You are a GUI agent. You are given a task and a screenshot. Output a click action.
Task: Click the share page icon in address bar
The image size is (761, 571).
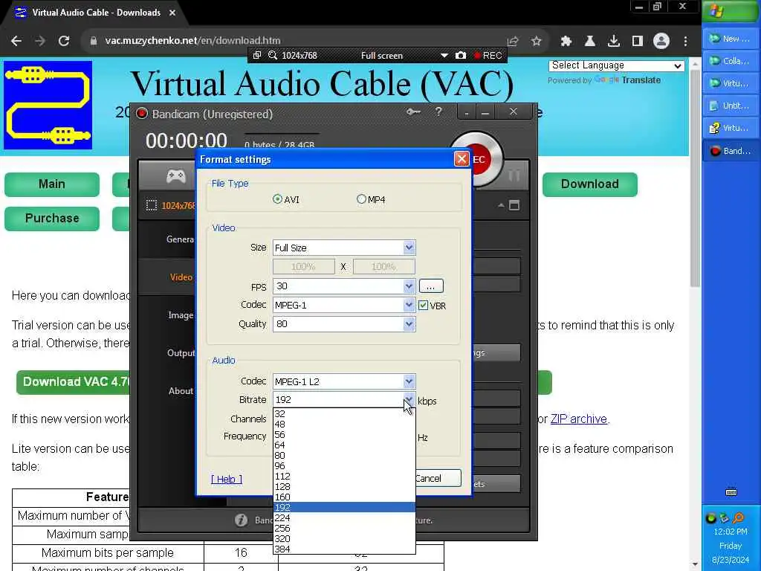(513, 42)
